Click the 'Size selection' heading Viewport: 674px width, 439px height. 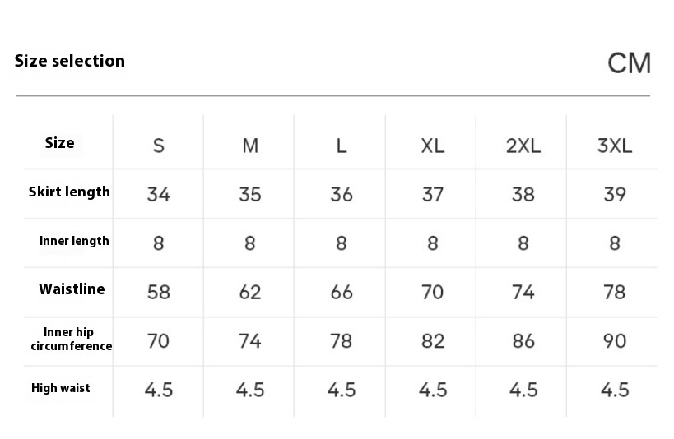point(70,61)
